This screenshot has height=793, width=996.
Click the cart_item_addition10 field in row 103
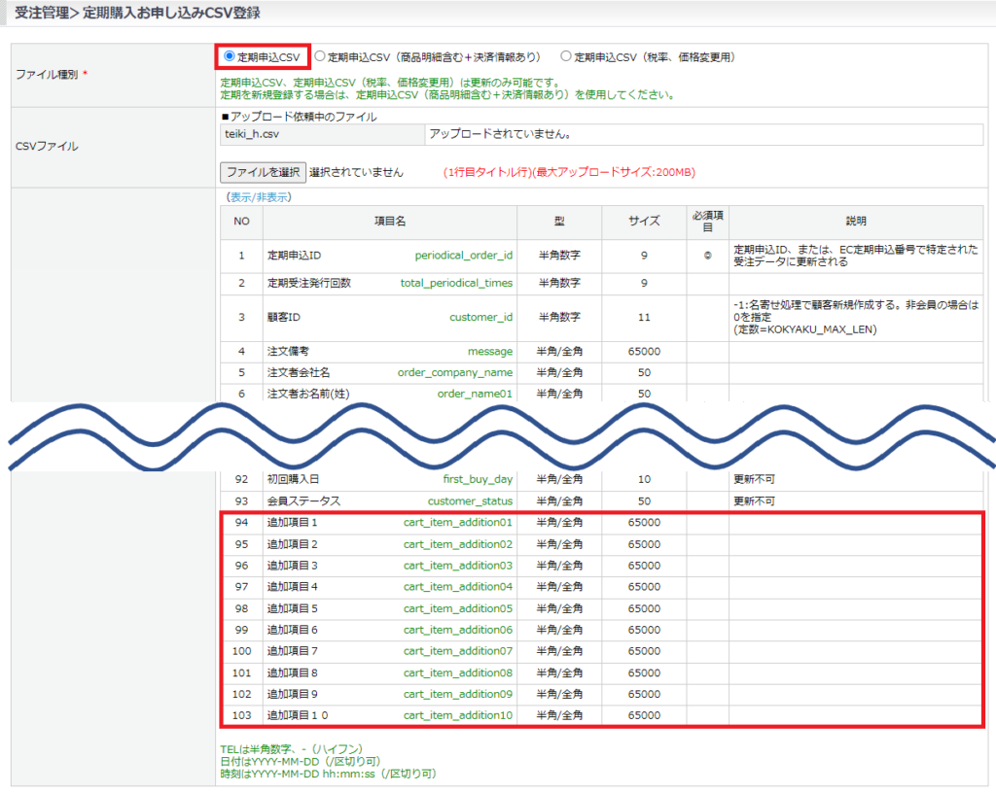tap(457, 715)
